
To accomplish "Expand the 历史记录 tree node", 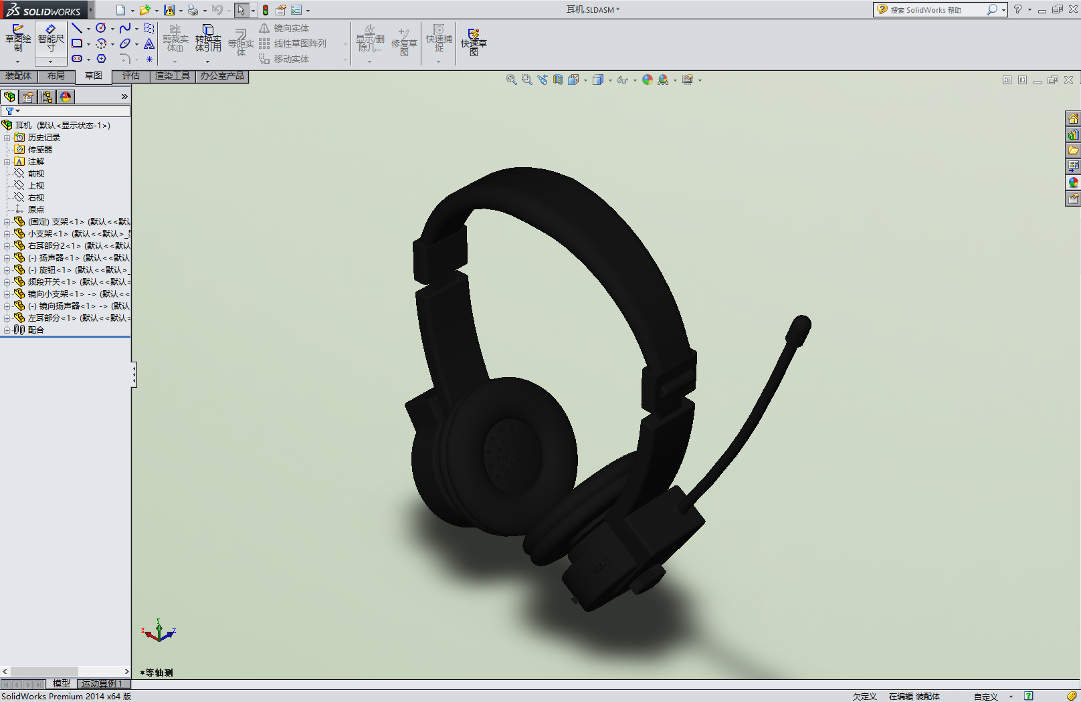I will [x=7, y=138].
